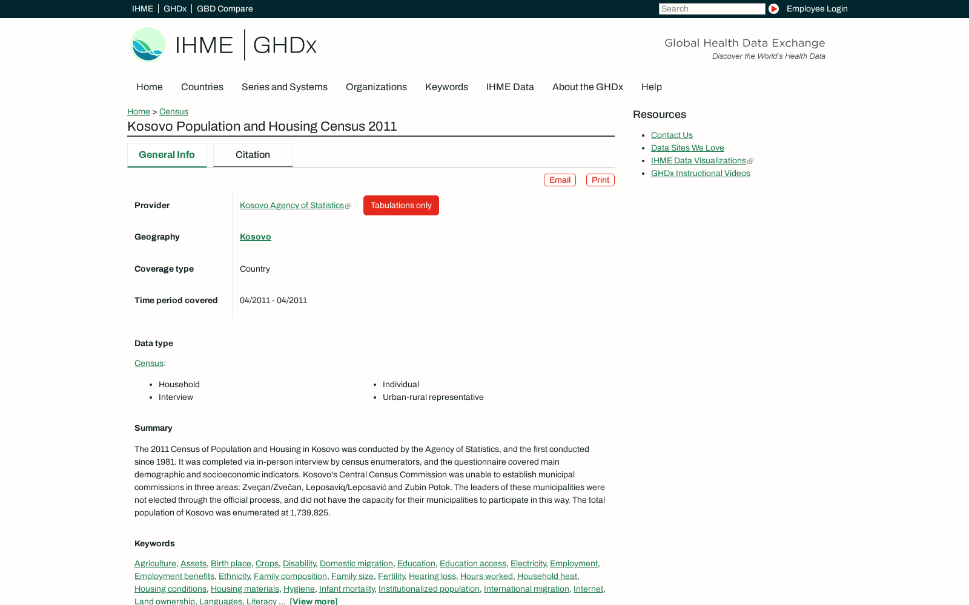The height and width of the screenshot is (605, 969).
Task: Click the Home breadcrumb link
Action: click(139, 111)
